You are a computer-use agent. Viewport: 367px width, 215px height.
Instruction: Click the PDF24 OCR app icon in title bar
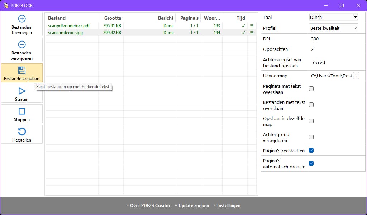click(6, 5)
